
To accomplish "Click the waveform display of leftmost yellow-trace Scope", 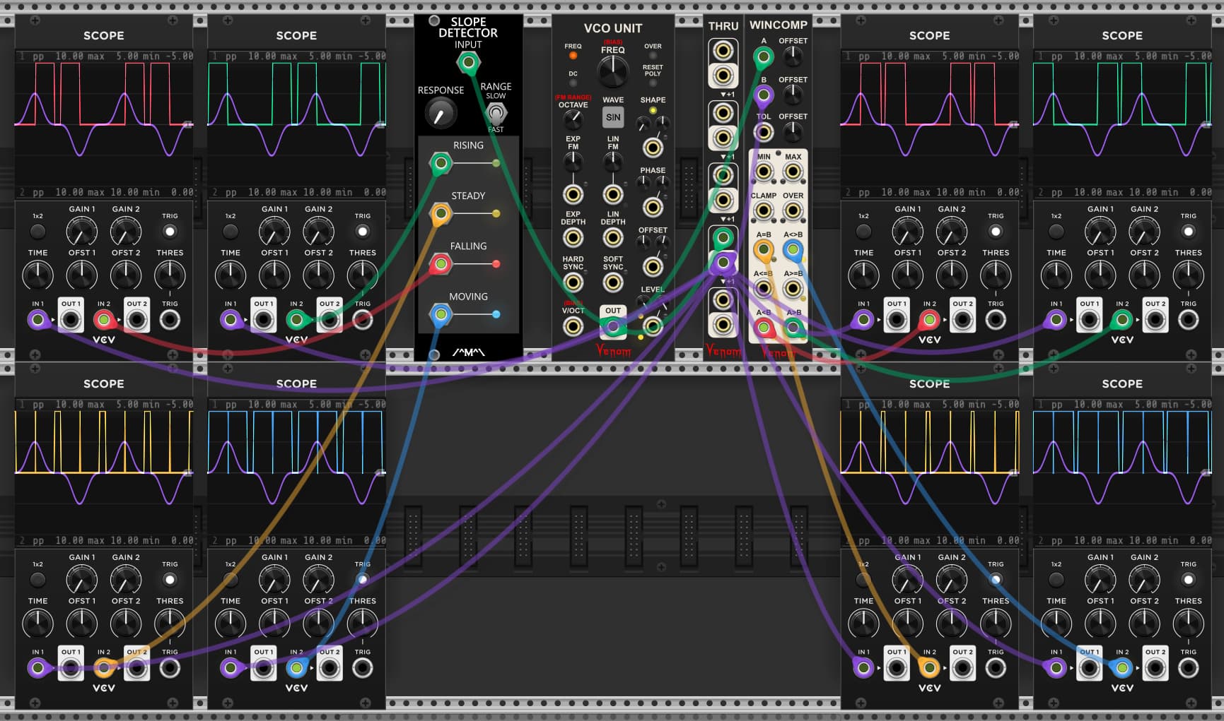I will (104, 473).
